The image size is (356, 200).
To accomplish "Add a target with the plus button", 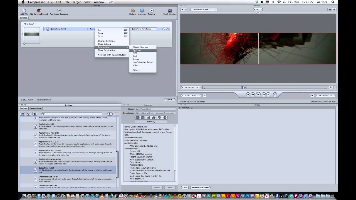I will pyautogui.click(x=167, y=29).
